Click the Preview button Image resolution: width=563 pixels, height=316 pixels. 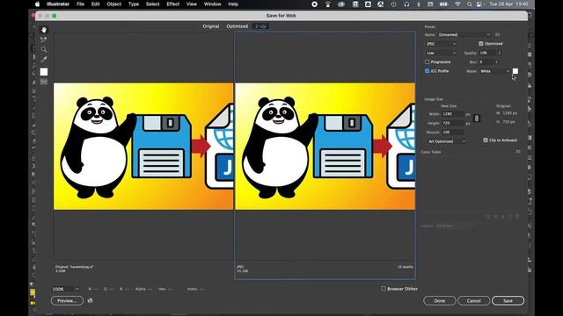coord(67,300)
